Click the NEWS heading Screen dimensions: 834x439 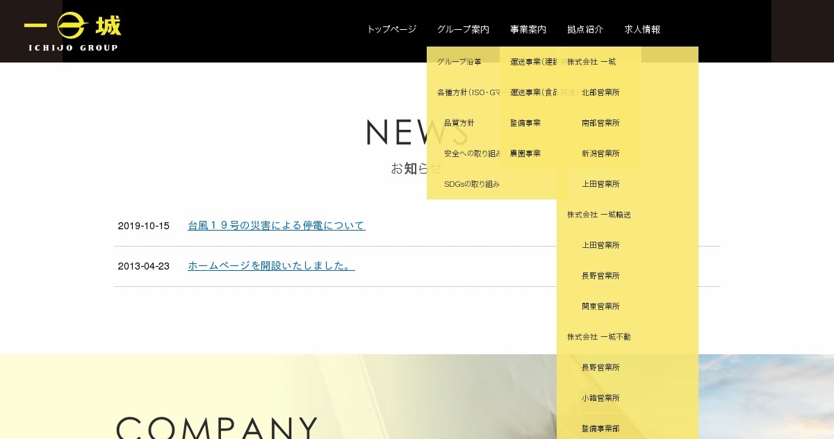[417, 132]
